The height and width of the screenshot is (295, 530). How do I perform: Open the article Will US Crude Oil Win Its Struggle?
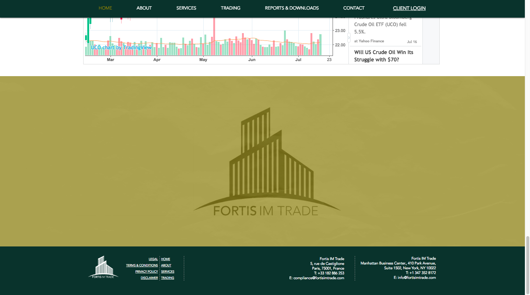point(383,56)
